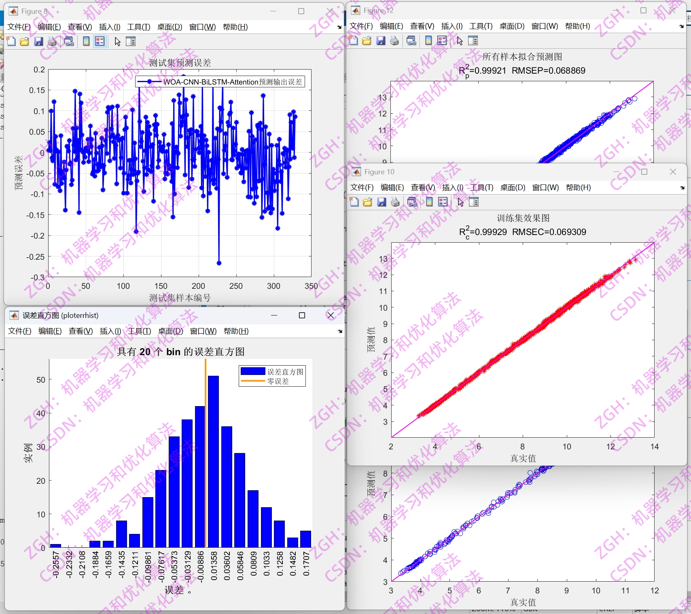
Task: Toggle Edit Plot pointer in Figure 12 toolbar
Action: 460,40
